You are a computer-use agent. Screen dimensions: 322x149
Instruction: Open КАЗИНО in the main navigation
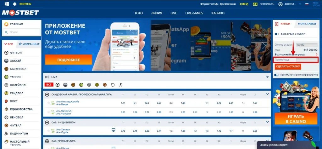tap(218, 13)
